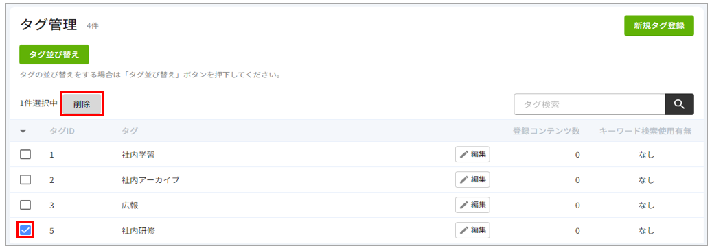Click the キーワード検索使用有無 column header

[x=645, y=131]
